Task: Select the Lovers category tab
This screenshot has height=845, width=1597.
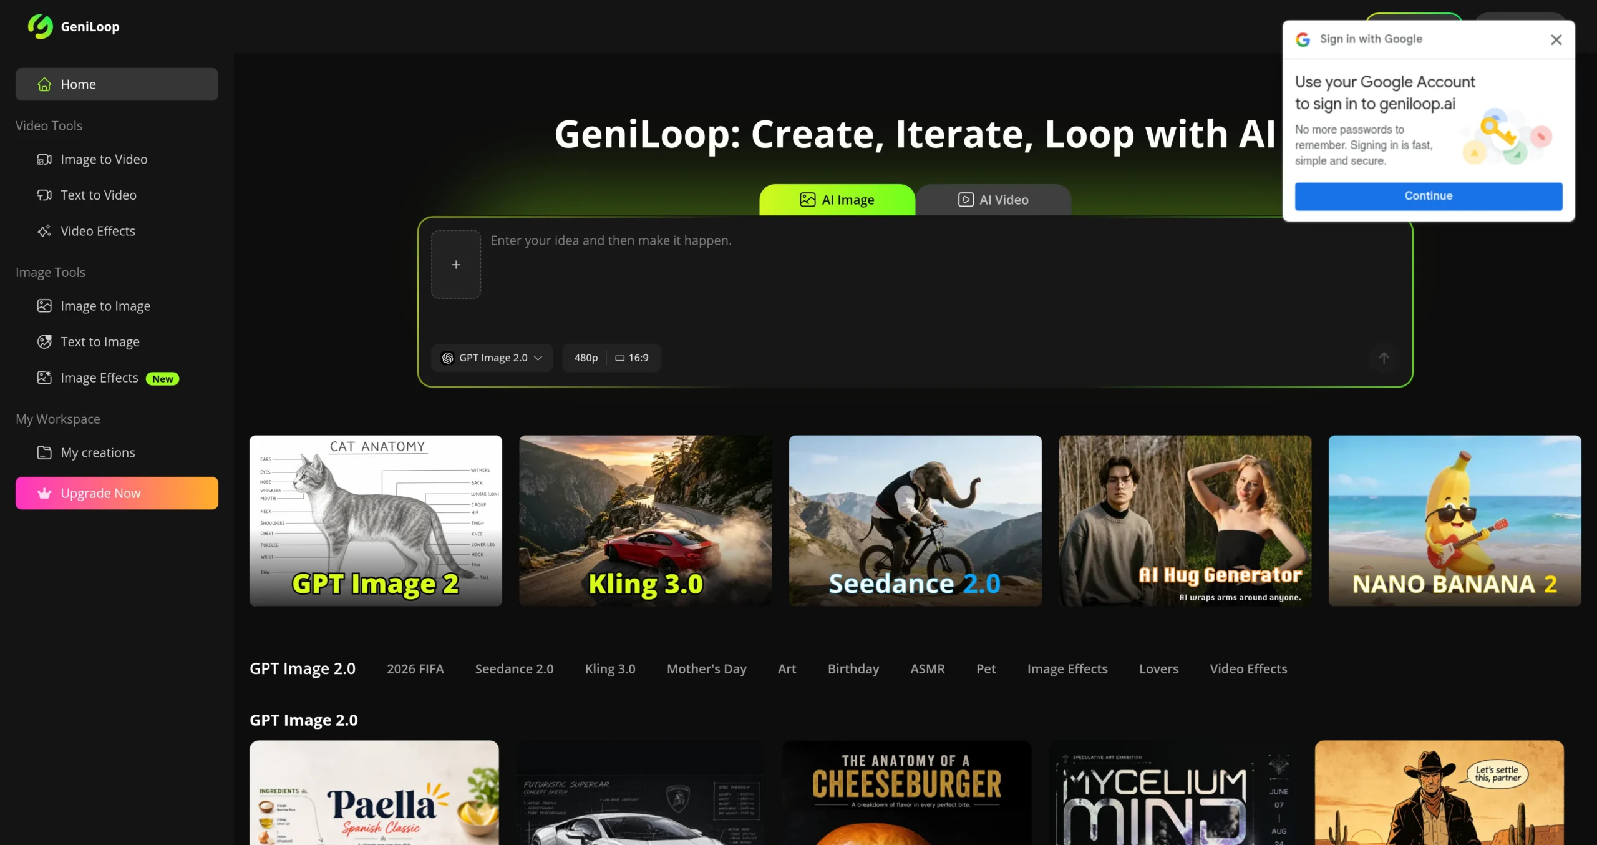Action: pos(1158,669)
